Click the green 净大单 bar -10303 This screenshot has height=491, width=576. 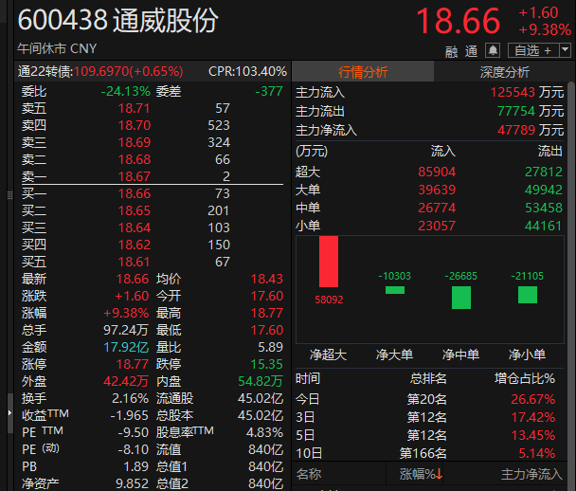coord(395,290)
